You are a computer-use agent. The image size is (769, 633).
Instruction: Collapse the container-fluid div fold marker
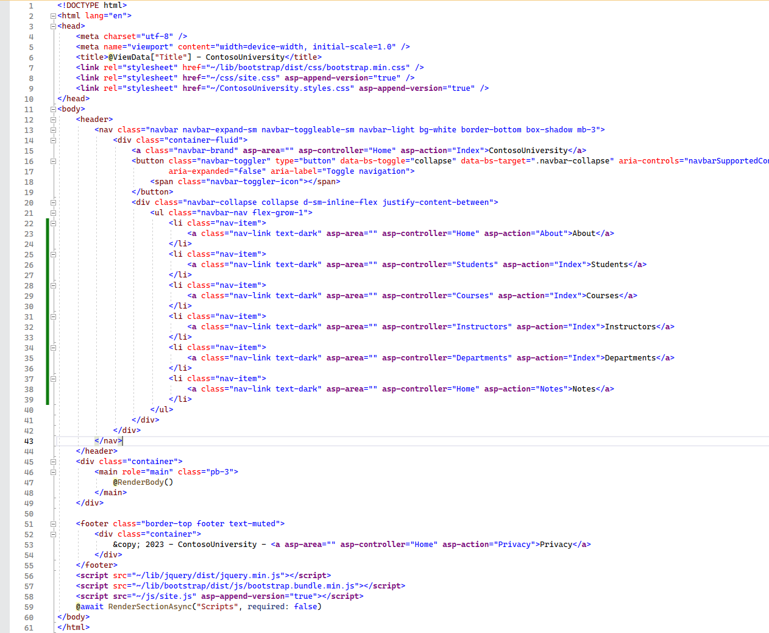(x=53, y=140)
